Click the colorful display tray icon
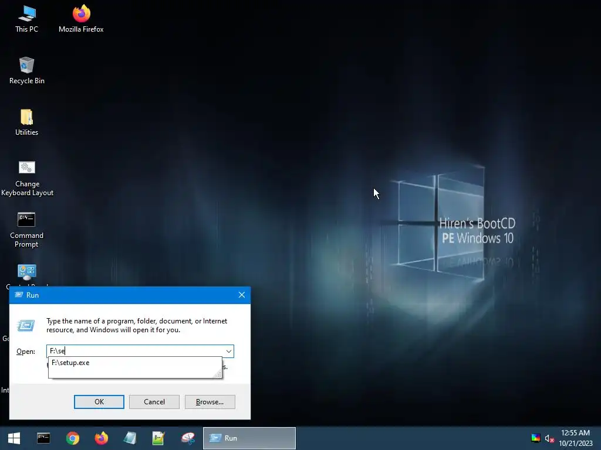 (535, 438)
